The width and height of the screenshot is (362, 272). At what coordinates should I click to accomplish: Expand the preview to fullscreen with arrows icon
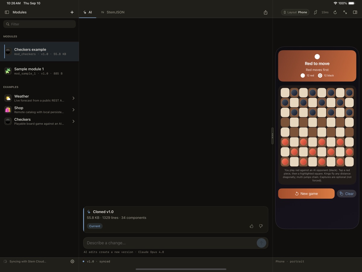[x=345, y=12]
